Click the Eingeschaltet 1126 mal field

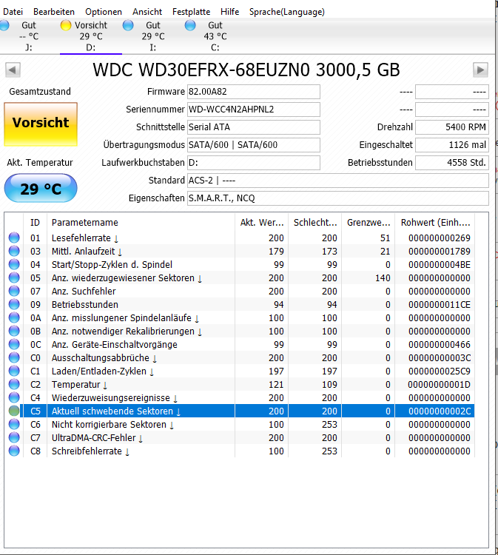452,145
